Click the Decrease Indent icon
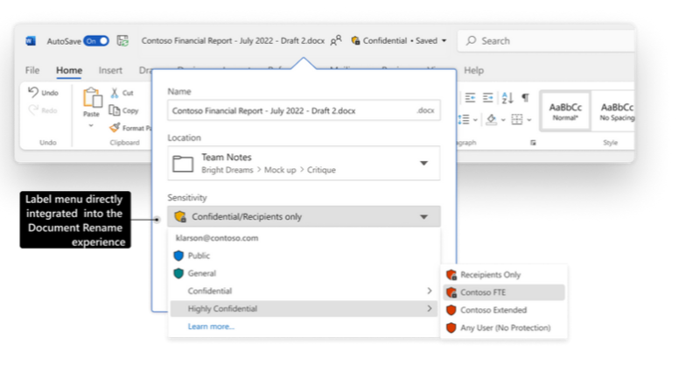 470,97
